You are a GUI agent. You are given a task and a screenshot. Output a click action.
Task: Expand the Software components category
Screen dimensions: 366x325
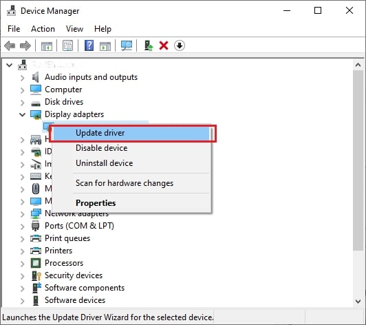pyautogui.click(x=22, y=289)
